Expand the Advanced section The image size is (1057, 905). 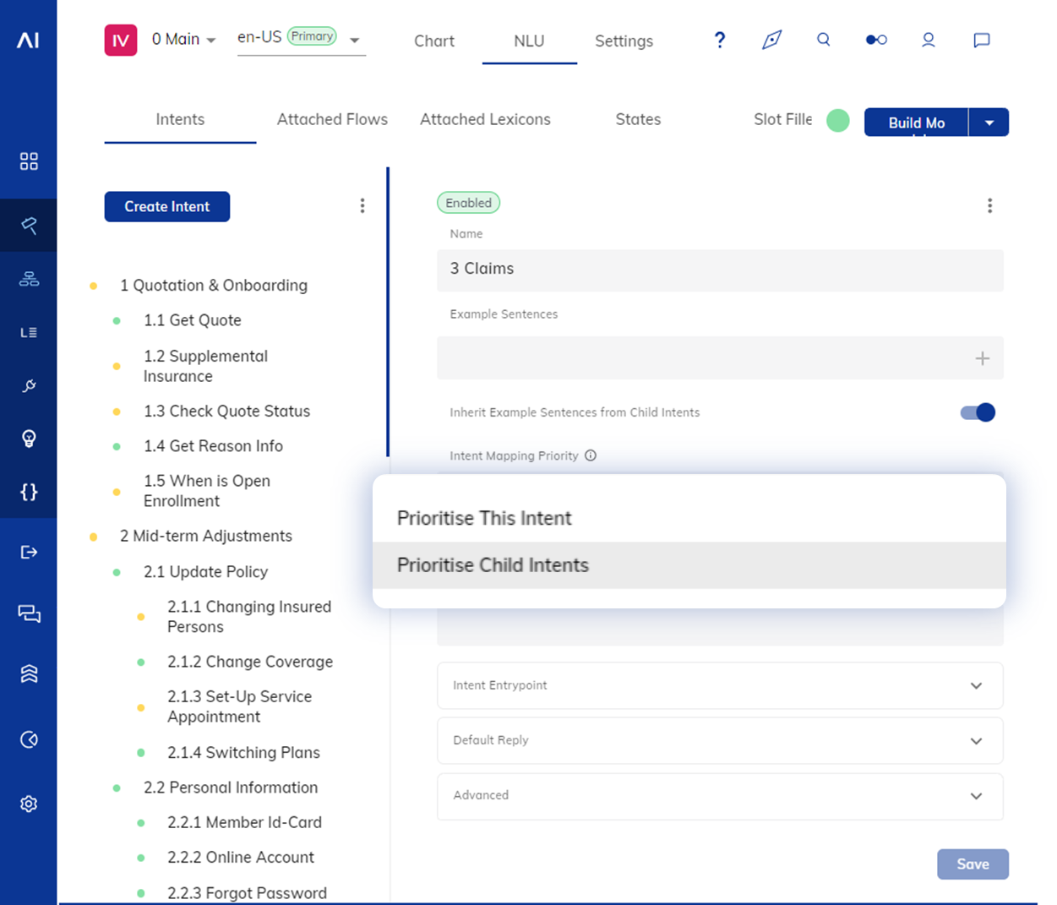pyautogui.click(x=720, y=795)
